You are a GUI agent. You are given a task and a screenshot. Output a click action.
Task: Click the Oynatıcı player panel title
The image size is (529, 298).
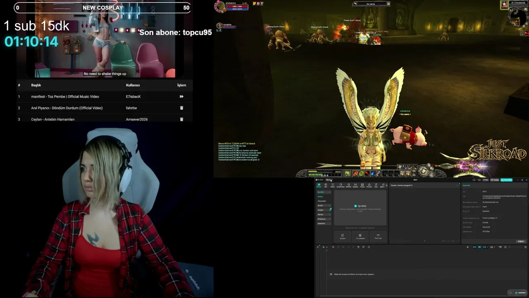pos(401,185)
